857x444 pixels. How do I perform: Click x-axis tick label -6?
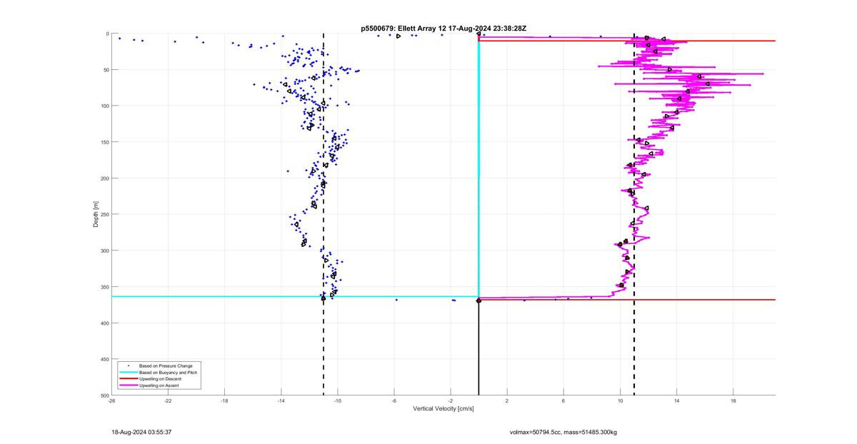click(x=394, y=401)
